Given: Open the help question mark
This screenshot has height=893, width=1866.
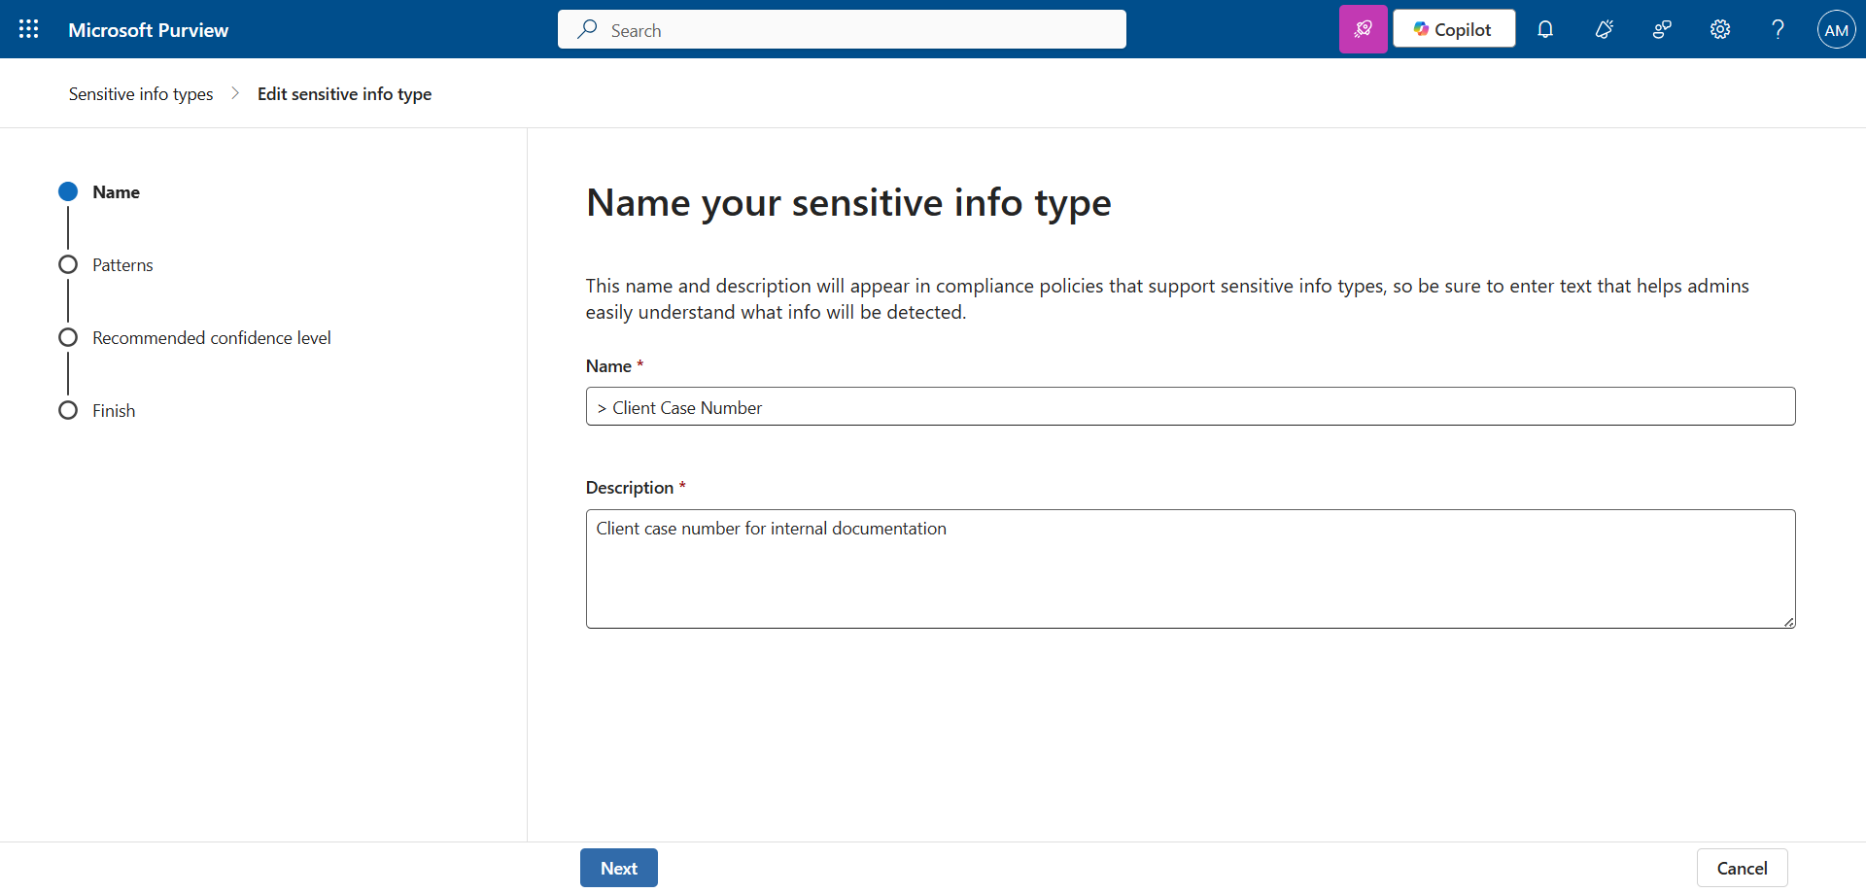Looking at the screenshot, I should pos(1778,29).
